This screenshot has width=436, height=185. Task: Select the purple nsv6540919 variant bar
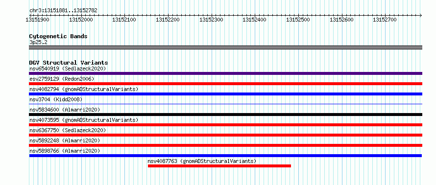click(x=225, y=73)
